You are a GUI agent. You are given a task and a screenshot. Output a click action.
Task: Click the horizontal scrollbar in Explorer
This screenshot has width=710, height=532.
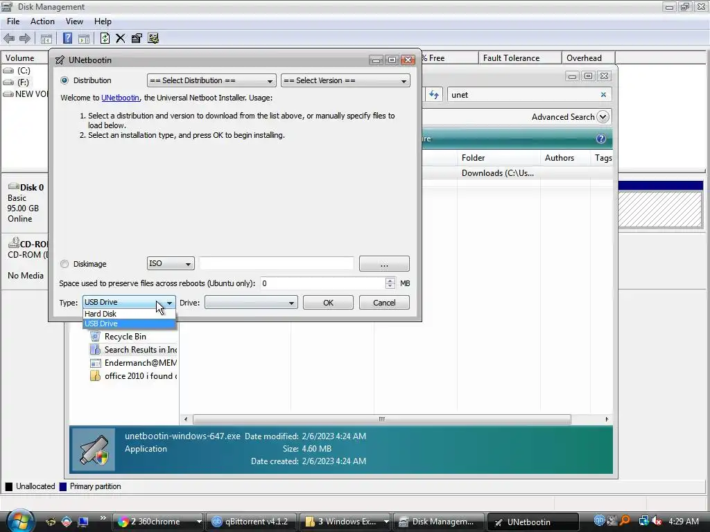tap(382, 419)
